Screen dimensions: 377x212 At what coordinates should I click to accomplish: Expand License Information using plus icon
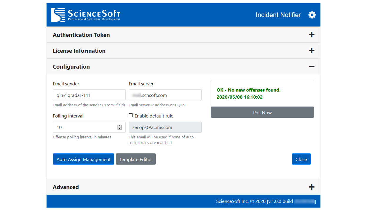click(x=311, y=51)
